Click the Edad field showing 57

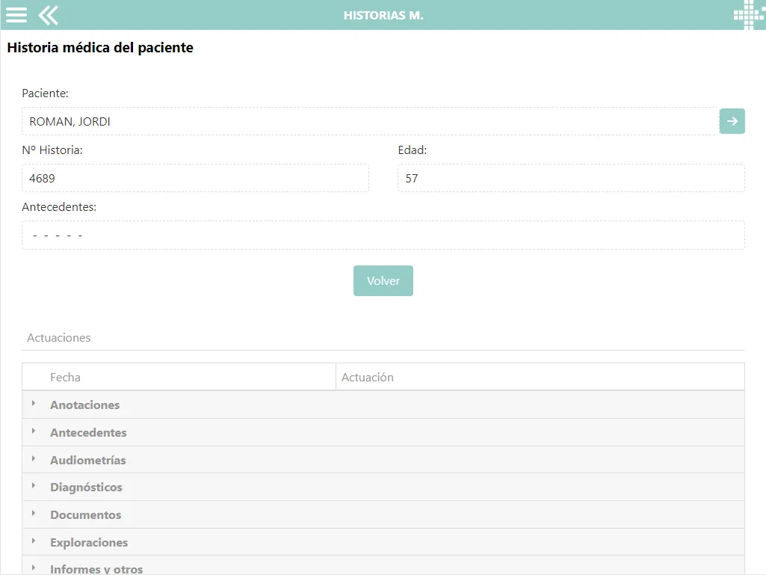coord(571,178)
